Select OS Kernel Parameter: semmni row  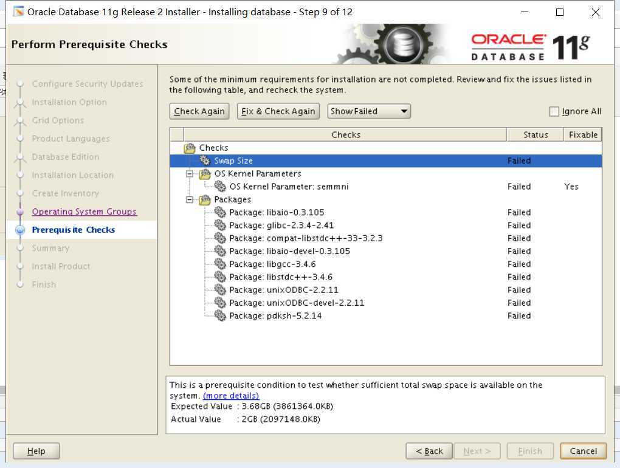click(x=386, y=186)
